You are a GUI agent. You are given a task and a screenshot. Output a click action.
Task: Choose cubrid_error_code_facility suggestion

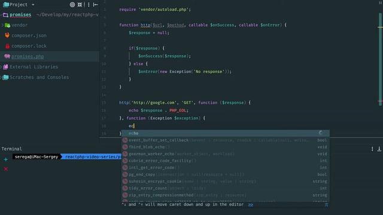click(x=226, y=161)
